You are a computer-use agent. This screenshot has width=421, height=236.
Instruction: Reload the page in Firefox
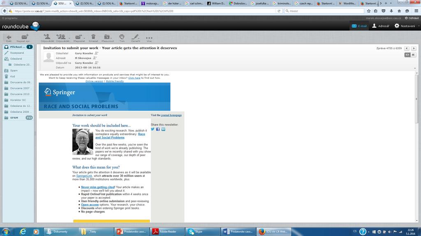click(x=279, y=11)
